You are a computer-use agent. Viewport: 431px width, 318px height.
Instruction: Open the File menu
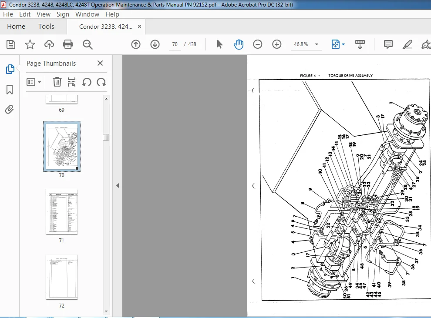[8, 14]
